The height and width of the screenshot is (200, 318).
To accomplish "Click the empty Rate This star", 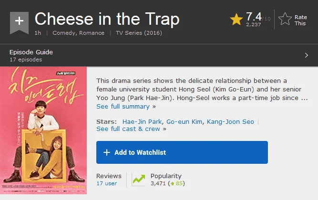I will 285,19.
